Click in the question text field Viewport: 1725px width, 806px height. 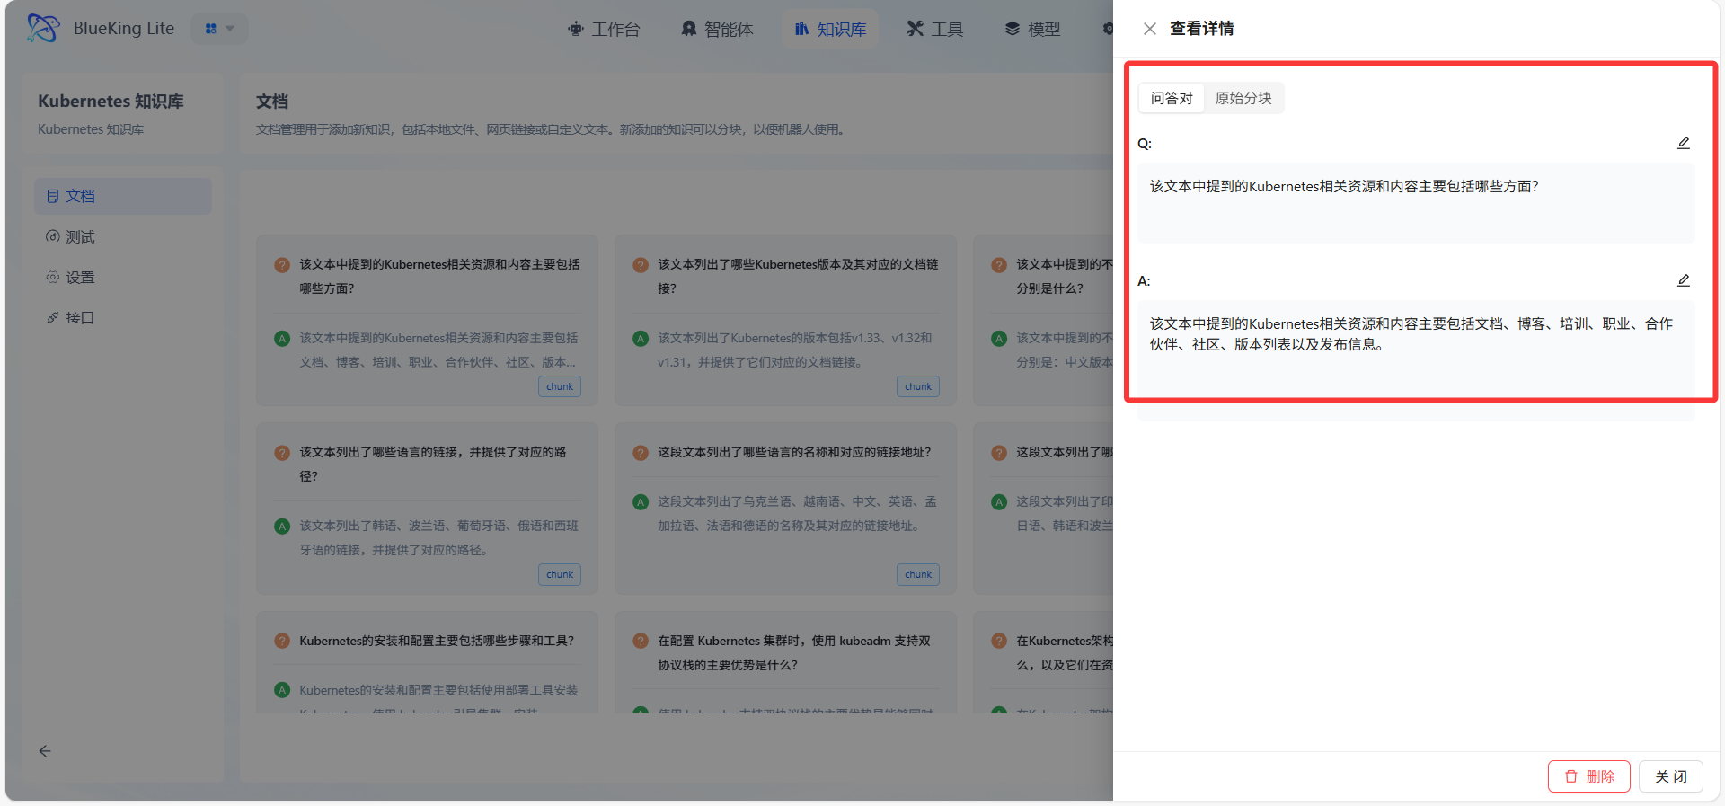point(1415,202)
